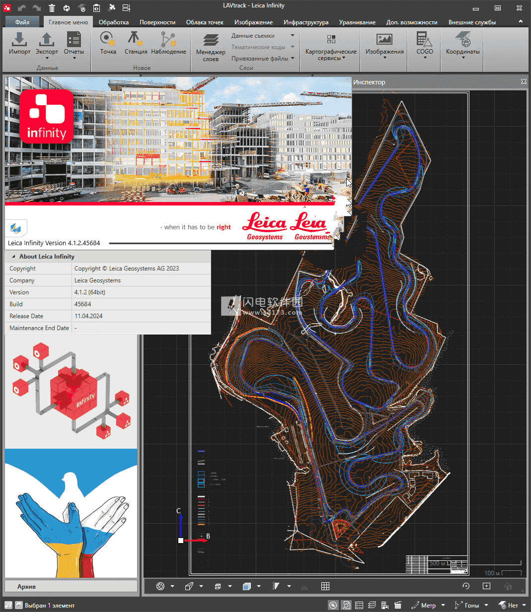Click the dove and hands image thumbnail
The width and height of the screenshot is (531, 612).
71,513
